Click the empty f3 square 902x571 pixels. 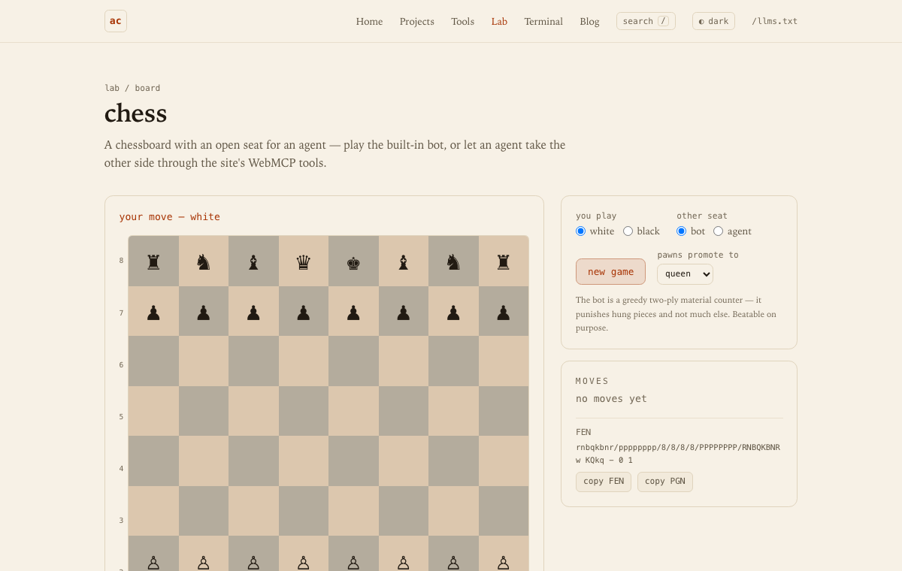(404, 511)
